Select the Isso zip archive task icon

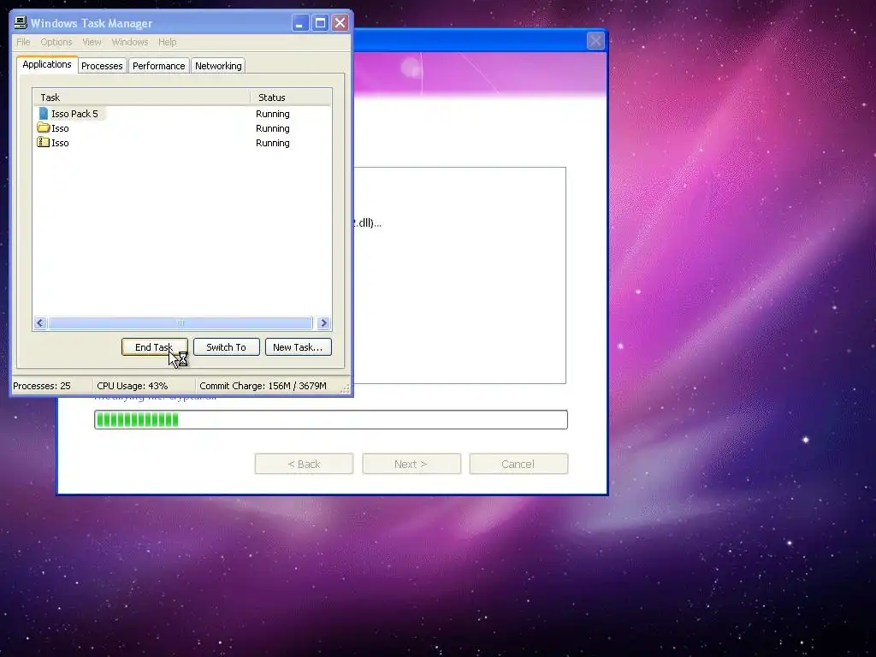[x=44, y=143]
